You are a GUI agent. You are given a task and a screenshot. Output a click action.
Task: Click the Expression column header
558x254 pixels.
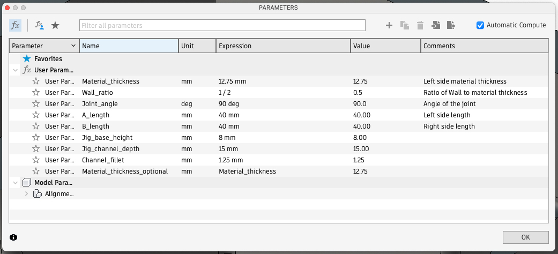(283, 46)
